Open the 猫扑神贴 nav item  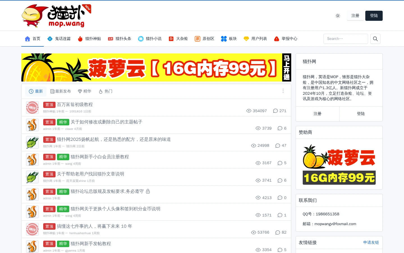point(89,39)
